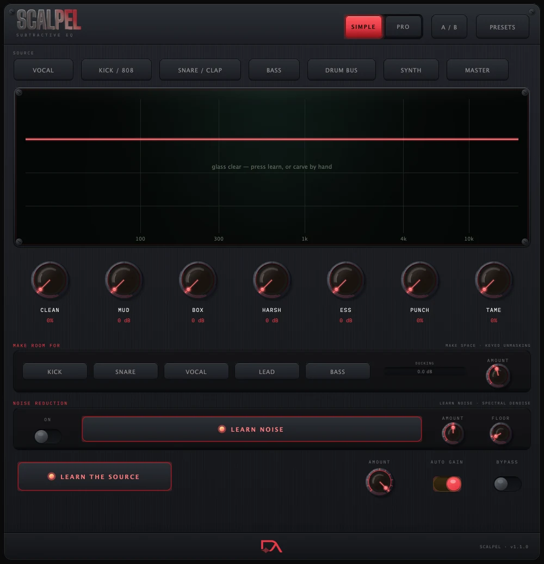Viewport: 544px width, 564px height.
Task: Select the VOCAL source
Action: (x=44, y=70)
